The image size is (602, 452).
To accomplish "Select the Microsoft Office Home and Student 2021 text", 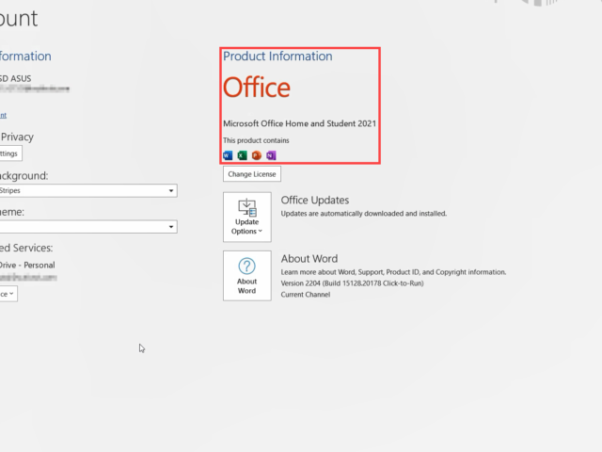I will [x=300, y=123].
